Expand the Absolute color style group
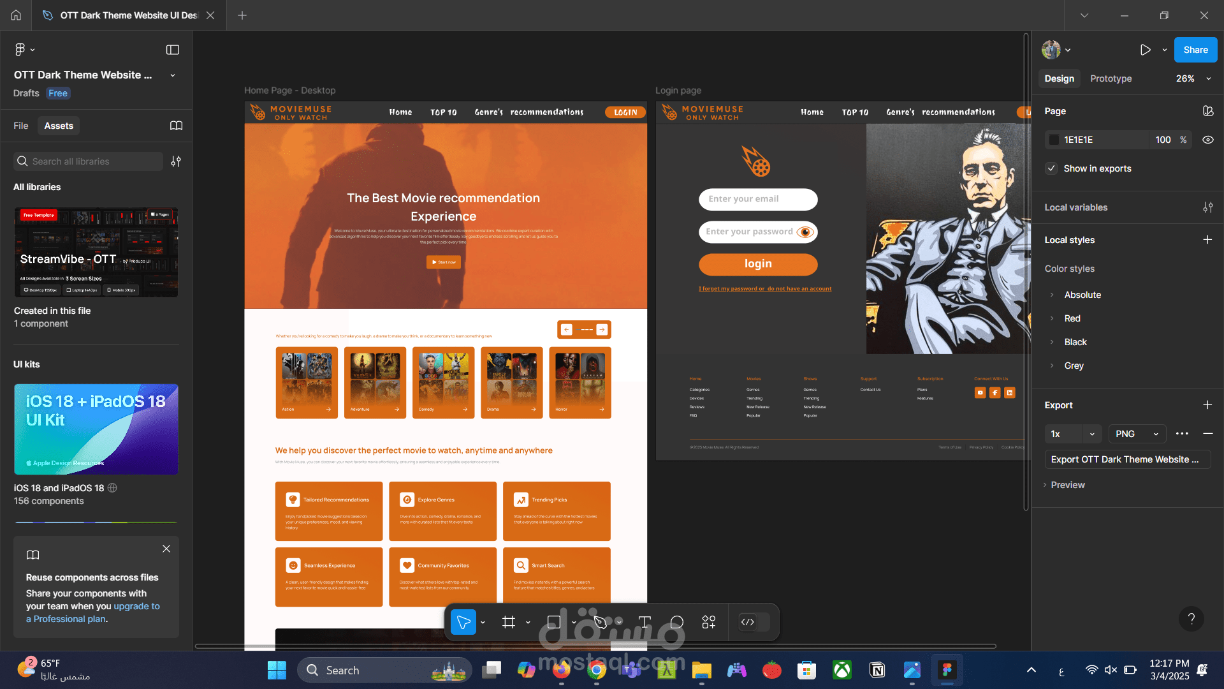 (x=1052, y=295)
